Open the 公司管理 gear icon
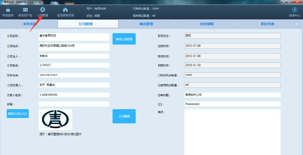The image size is (303, 155). (x=42, y=9)
